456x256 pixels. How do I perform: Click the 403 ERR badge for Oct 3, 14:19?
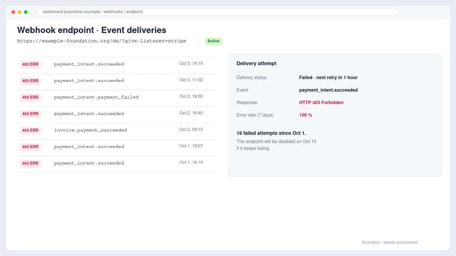coord(30,65)
